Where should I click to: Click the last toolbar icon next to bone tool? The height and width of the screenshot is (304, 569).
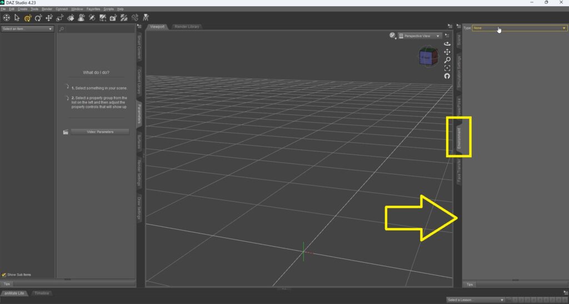click(x=146, y=17)
